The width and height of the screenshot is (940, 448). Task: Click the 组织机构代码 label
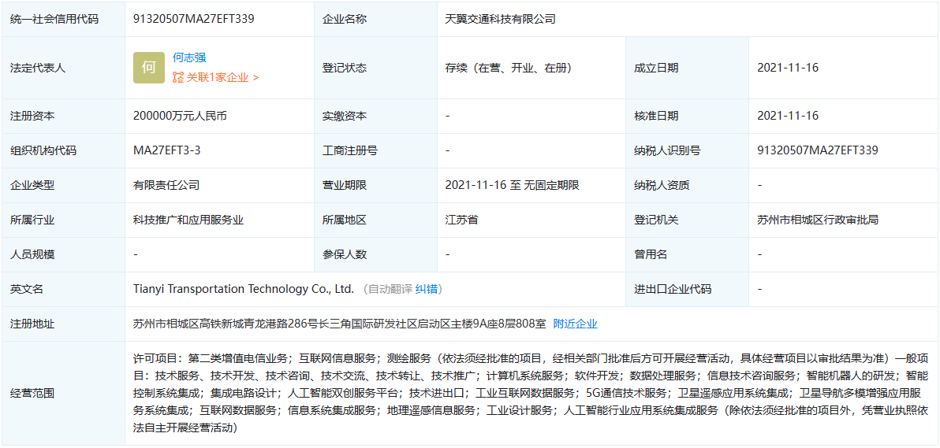point(43,150)
